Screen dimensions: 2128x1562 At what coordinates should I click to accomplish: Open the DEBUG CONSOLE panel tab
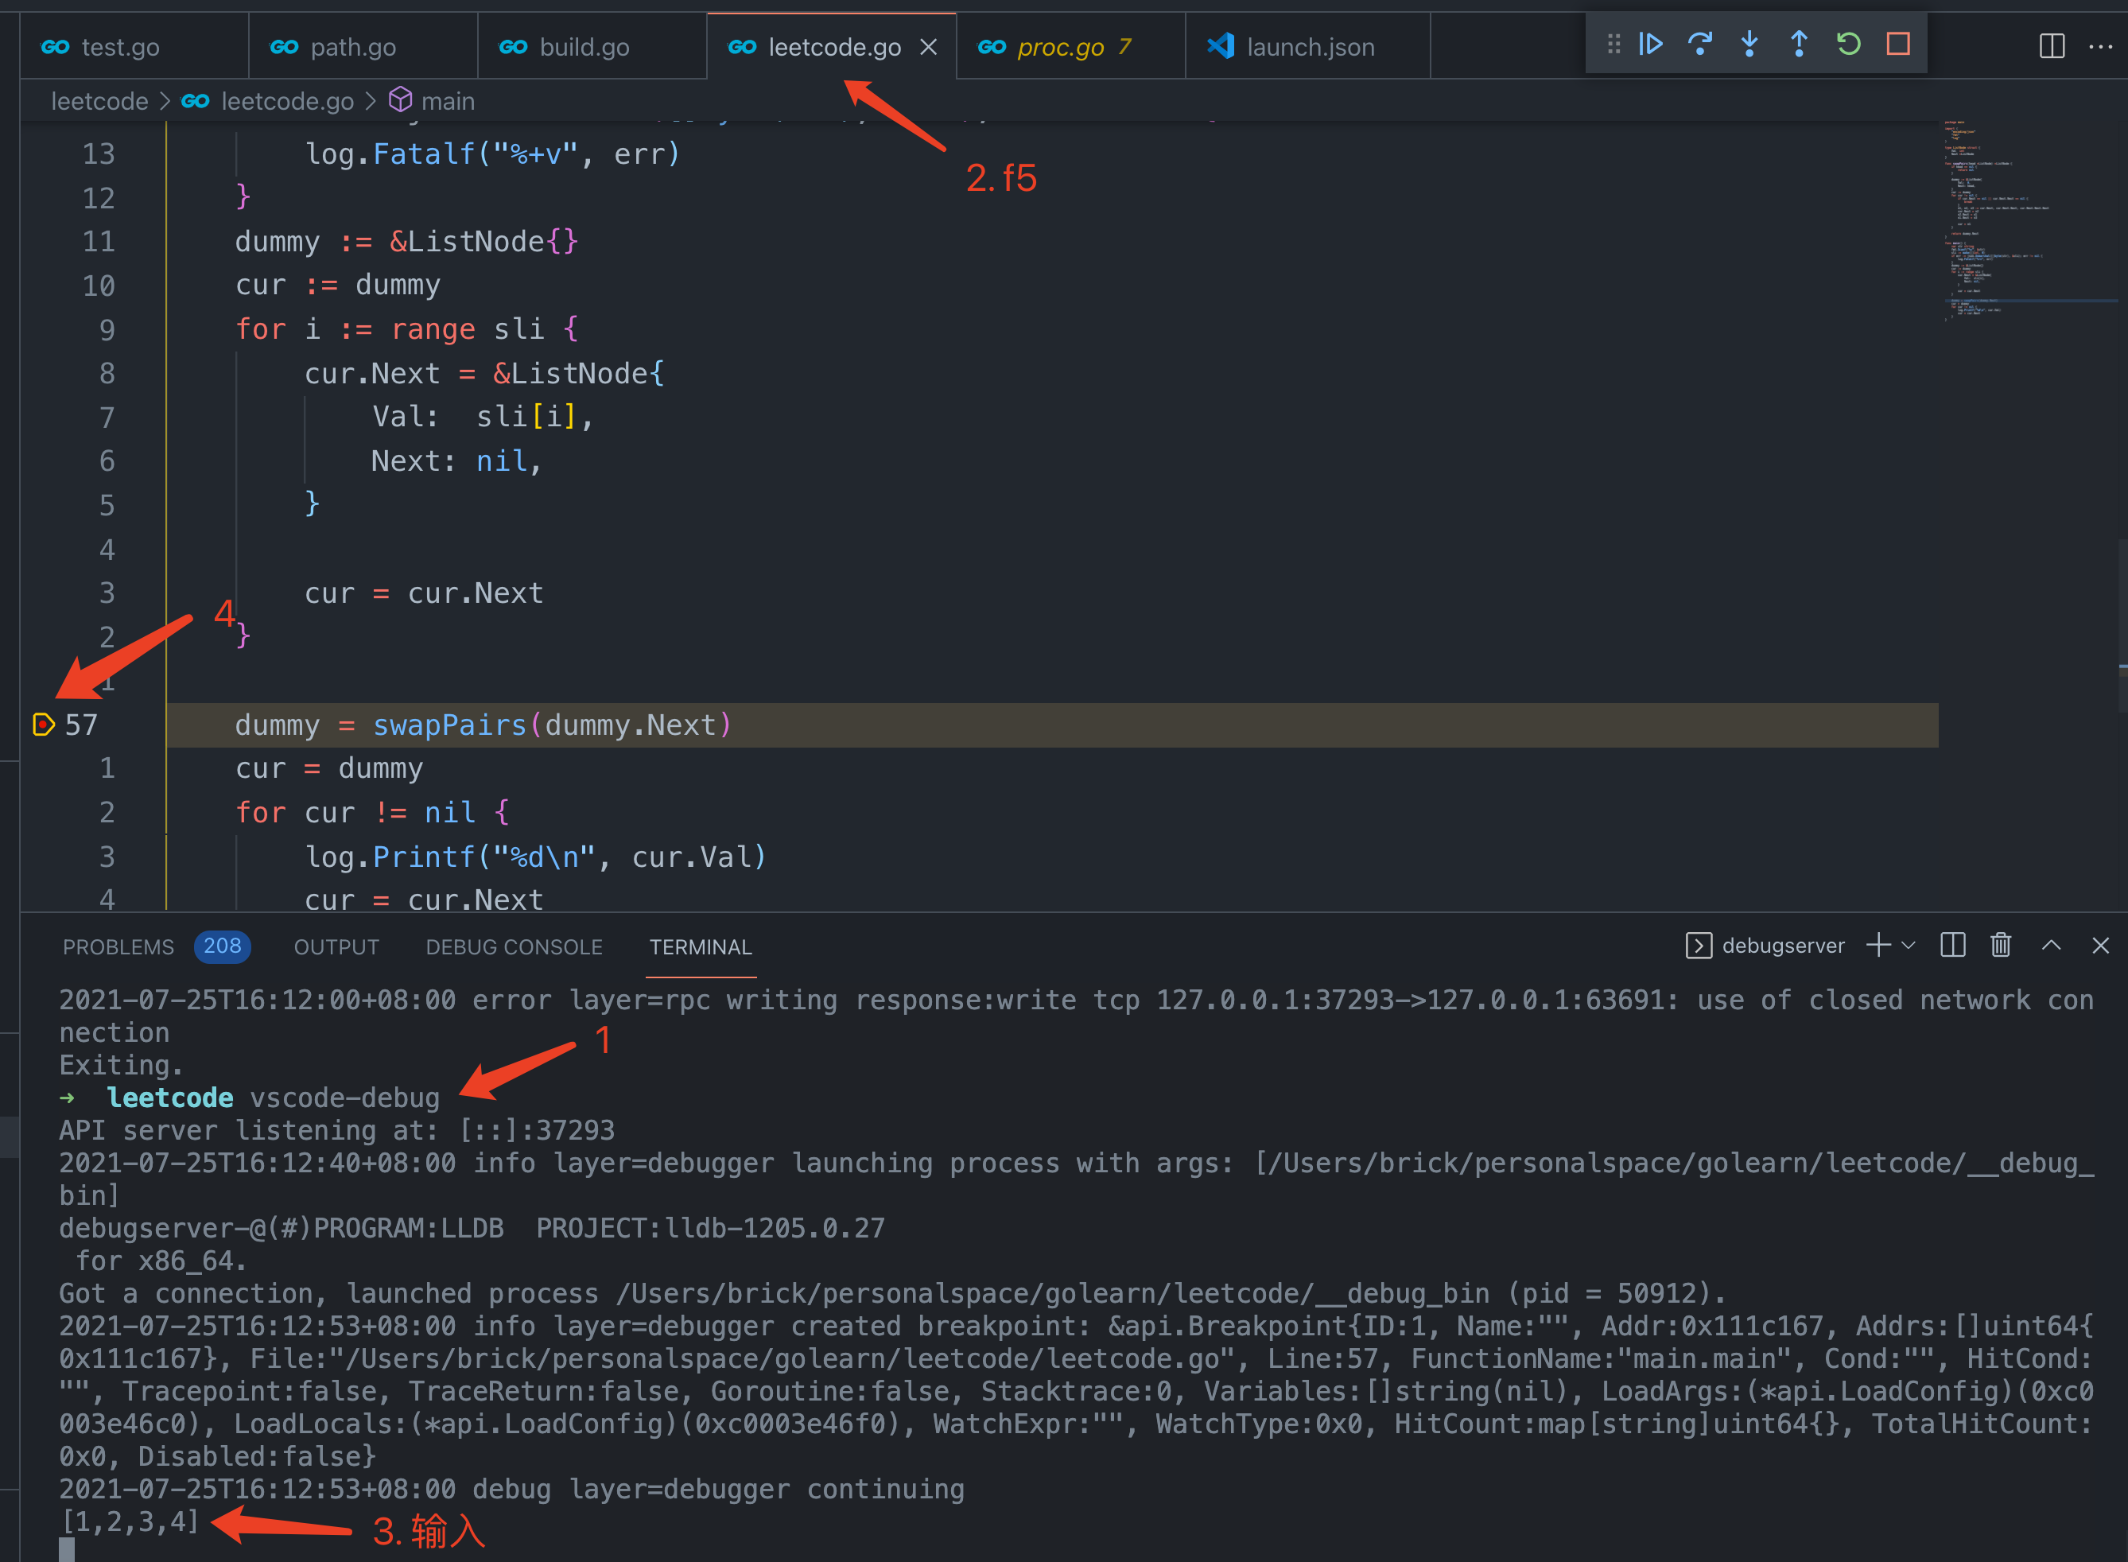tap(515, 946)
